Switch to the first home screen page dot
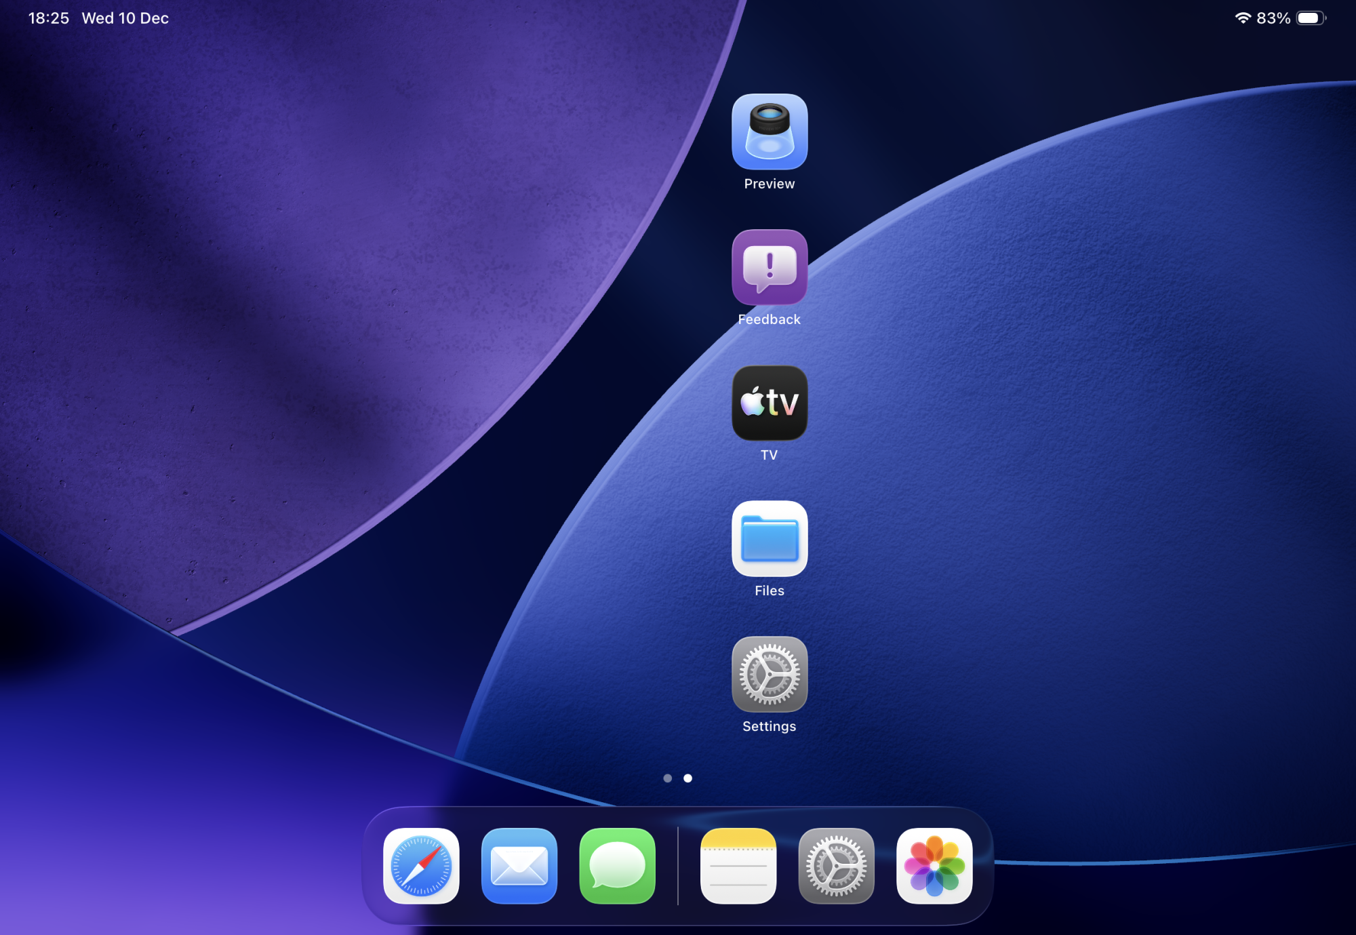This screenshot has height=935, width=1356. 667,778
